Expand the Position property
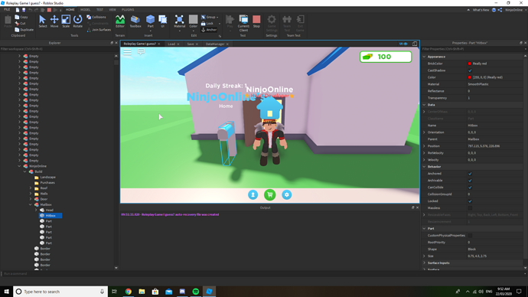This screenshot has width=528, height=297. pos(424,146)
